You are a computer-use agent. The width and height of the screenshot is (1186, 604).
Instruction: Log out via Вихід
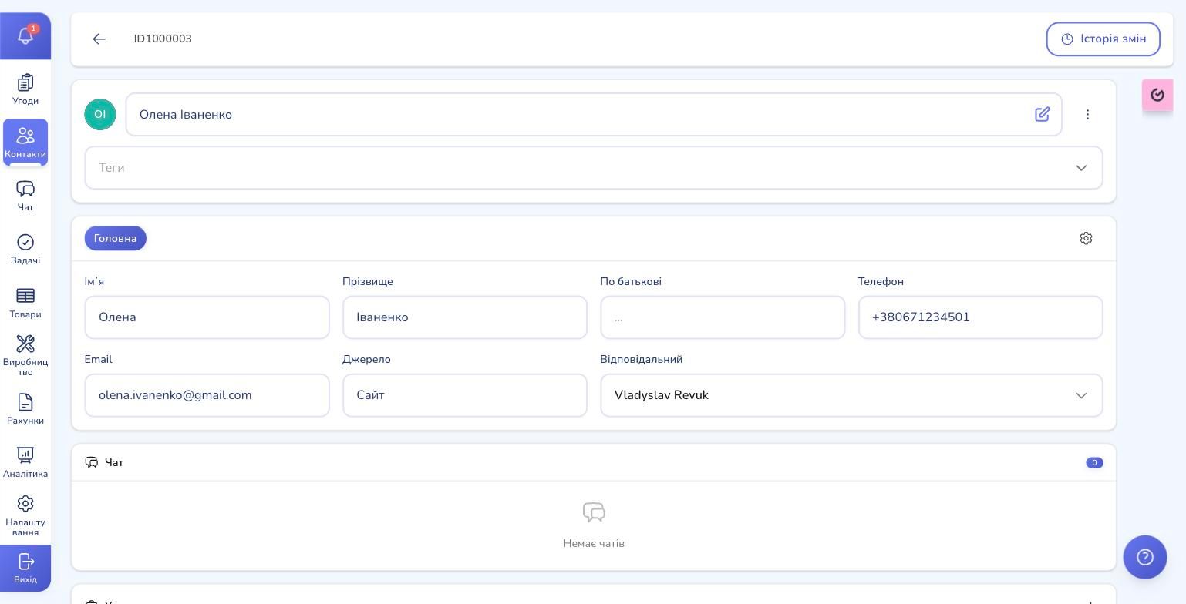coord(25,568)
